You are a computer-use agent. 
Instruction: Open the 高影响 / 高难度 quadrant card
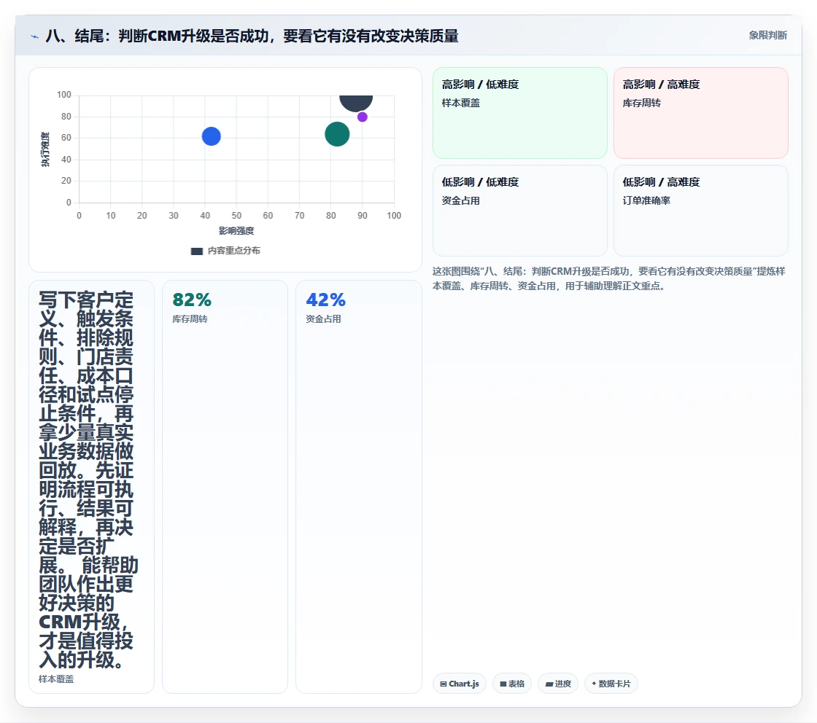[x=700, y=113]
